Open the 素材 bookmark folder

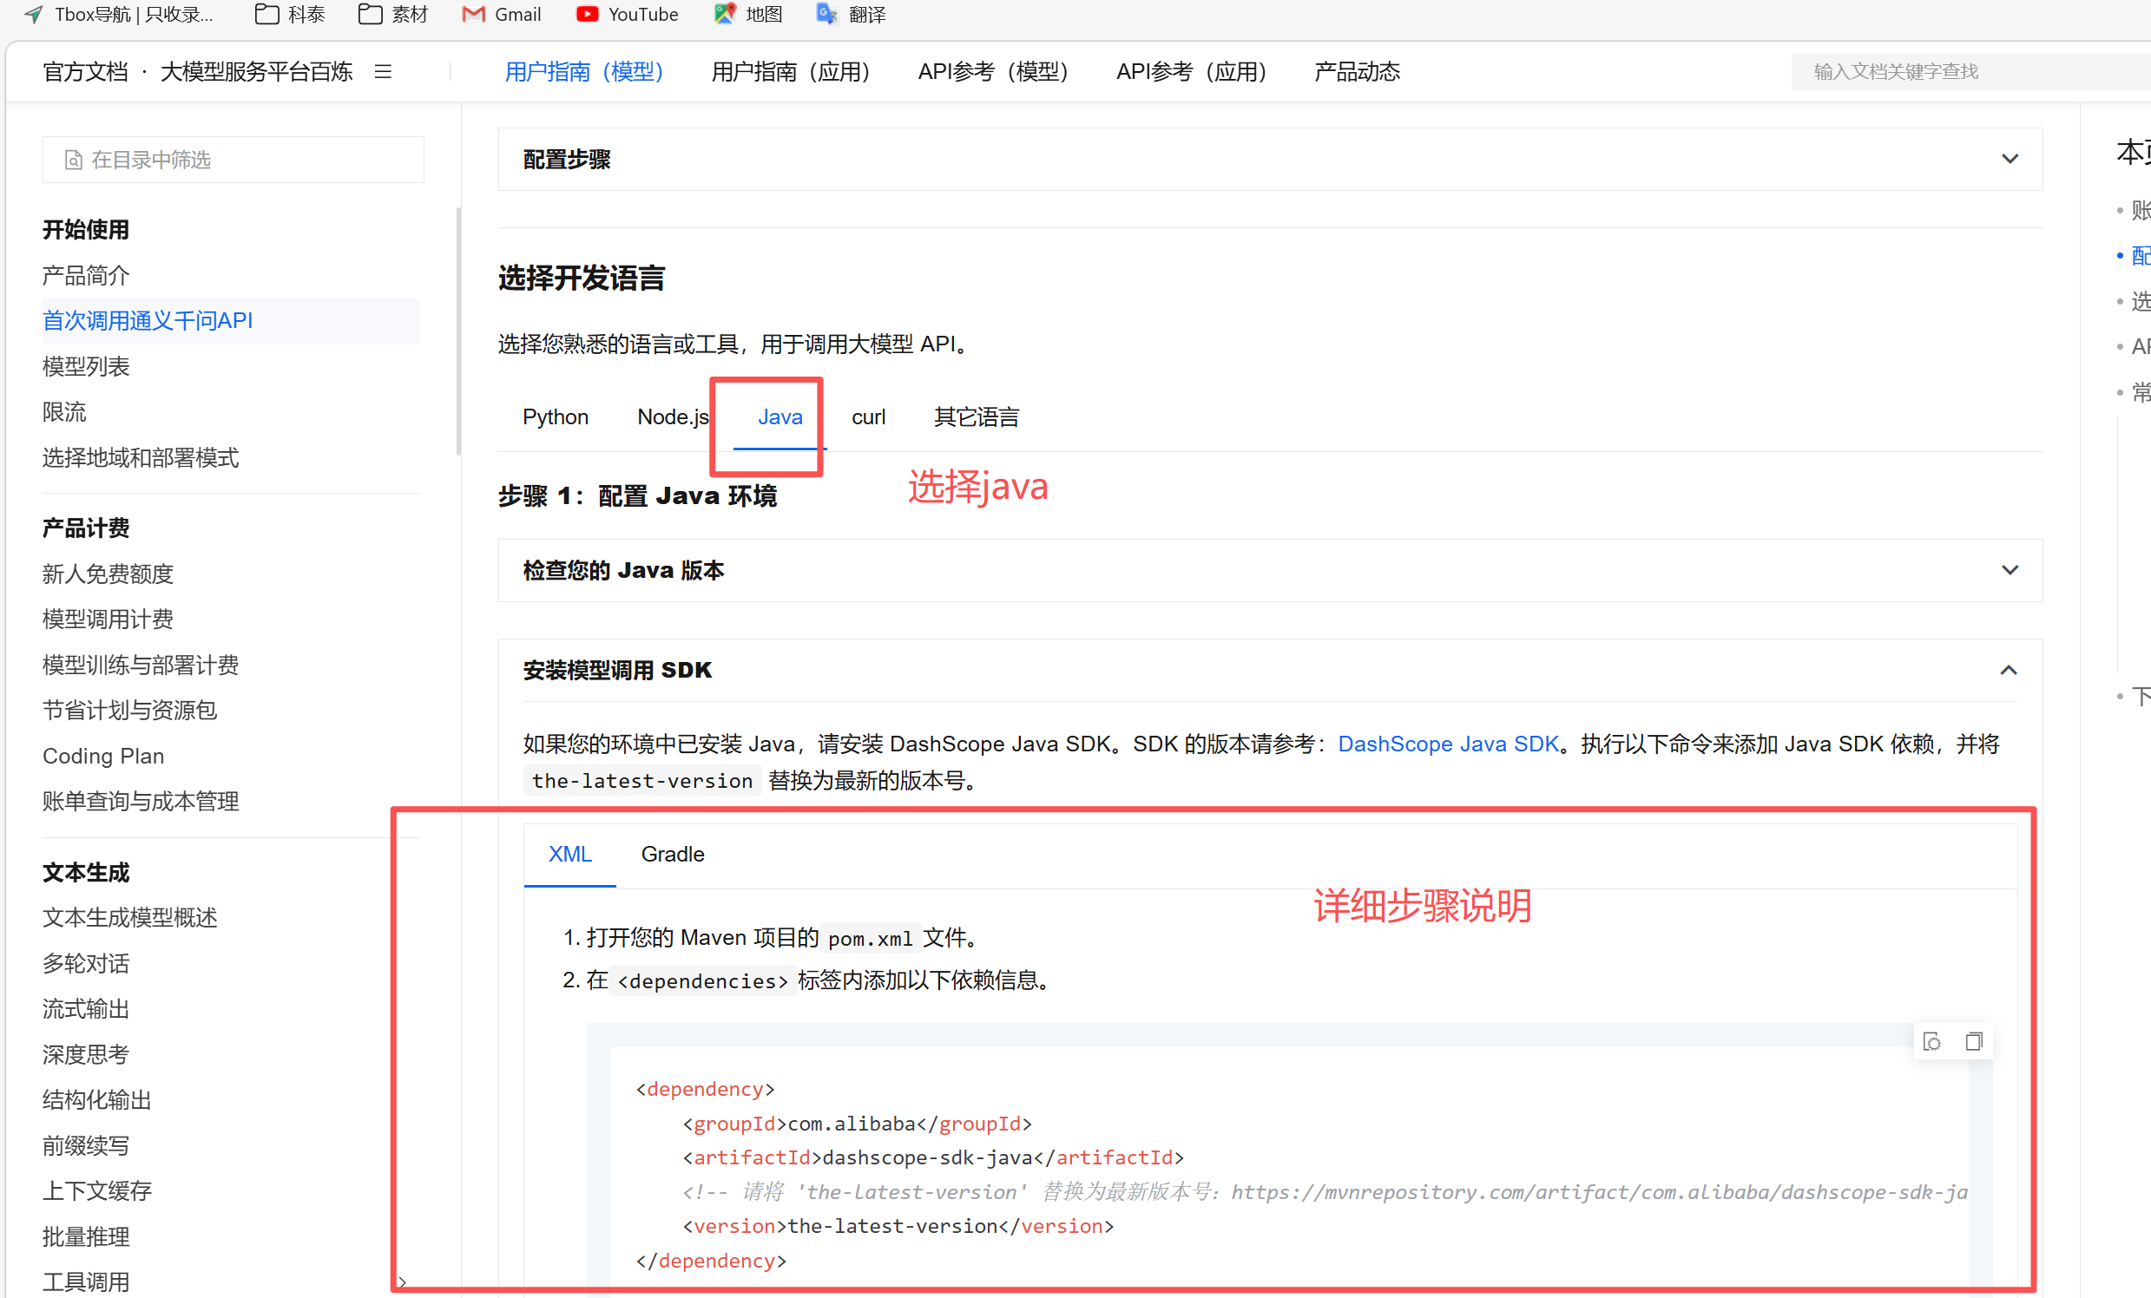pos(393,14)
